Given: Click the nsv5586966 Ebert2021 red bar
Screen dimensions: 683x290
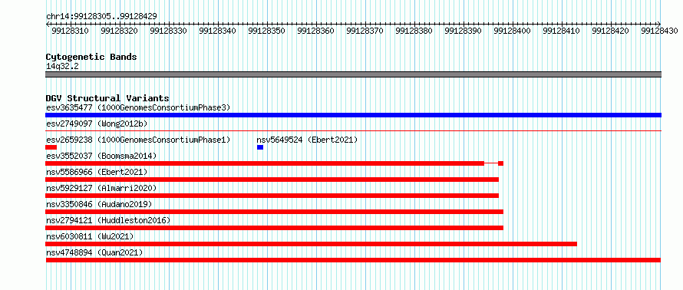Looking at the screenshot, I should [x=272, y=180].
